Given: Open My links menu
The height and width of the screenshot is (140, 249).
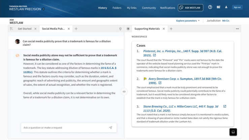Looking at the screenshot, I should coord(131,8).
